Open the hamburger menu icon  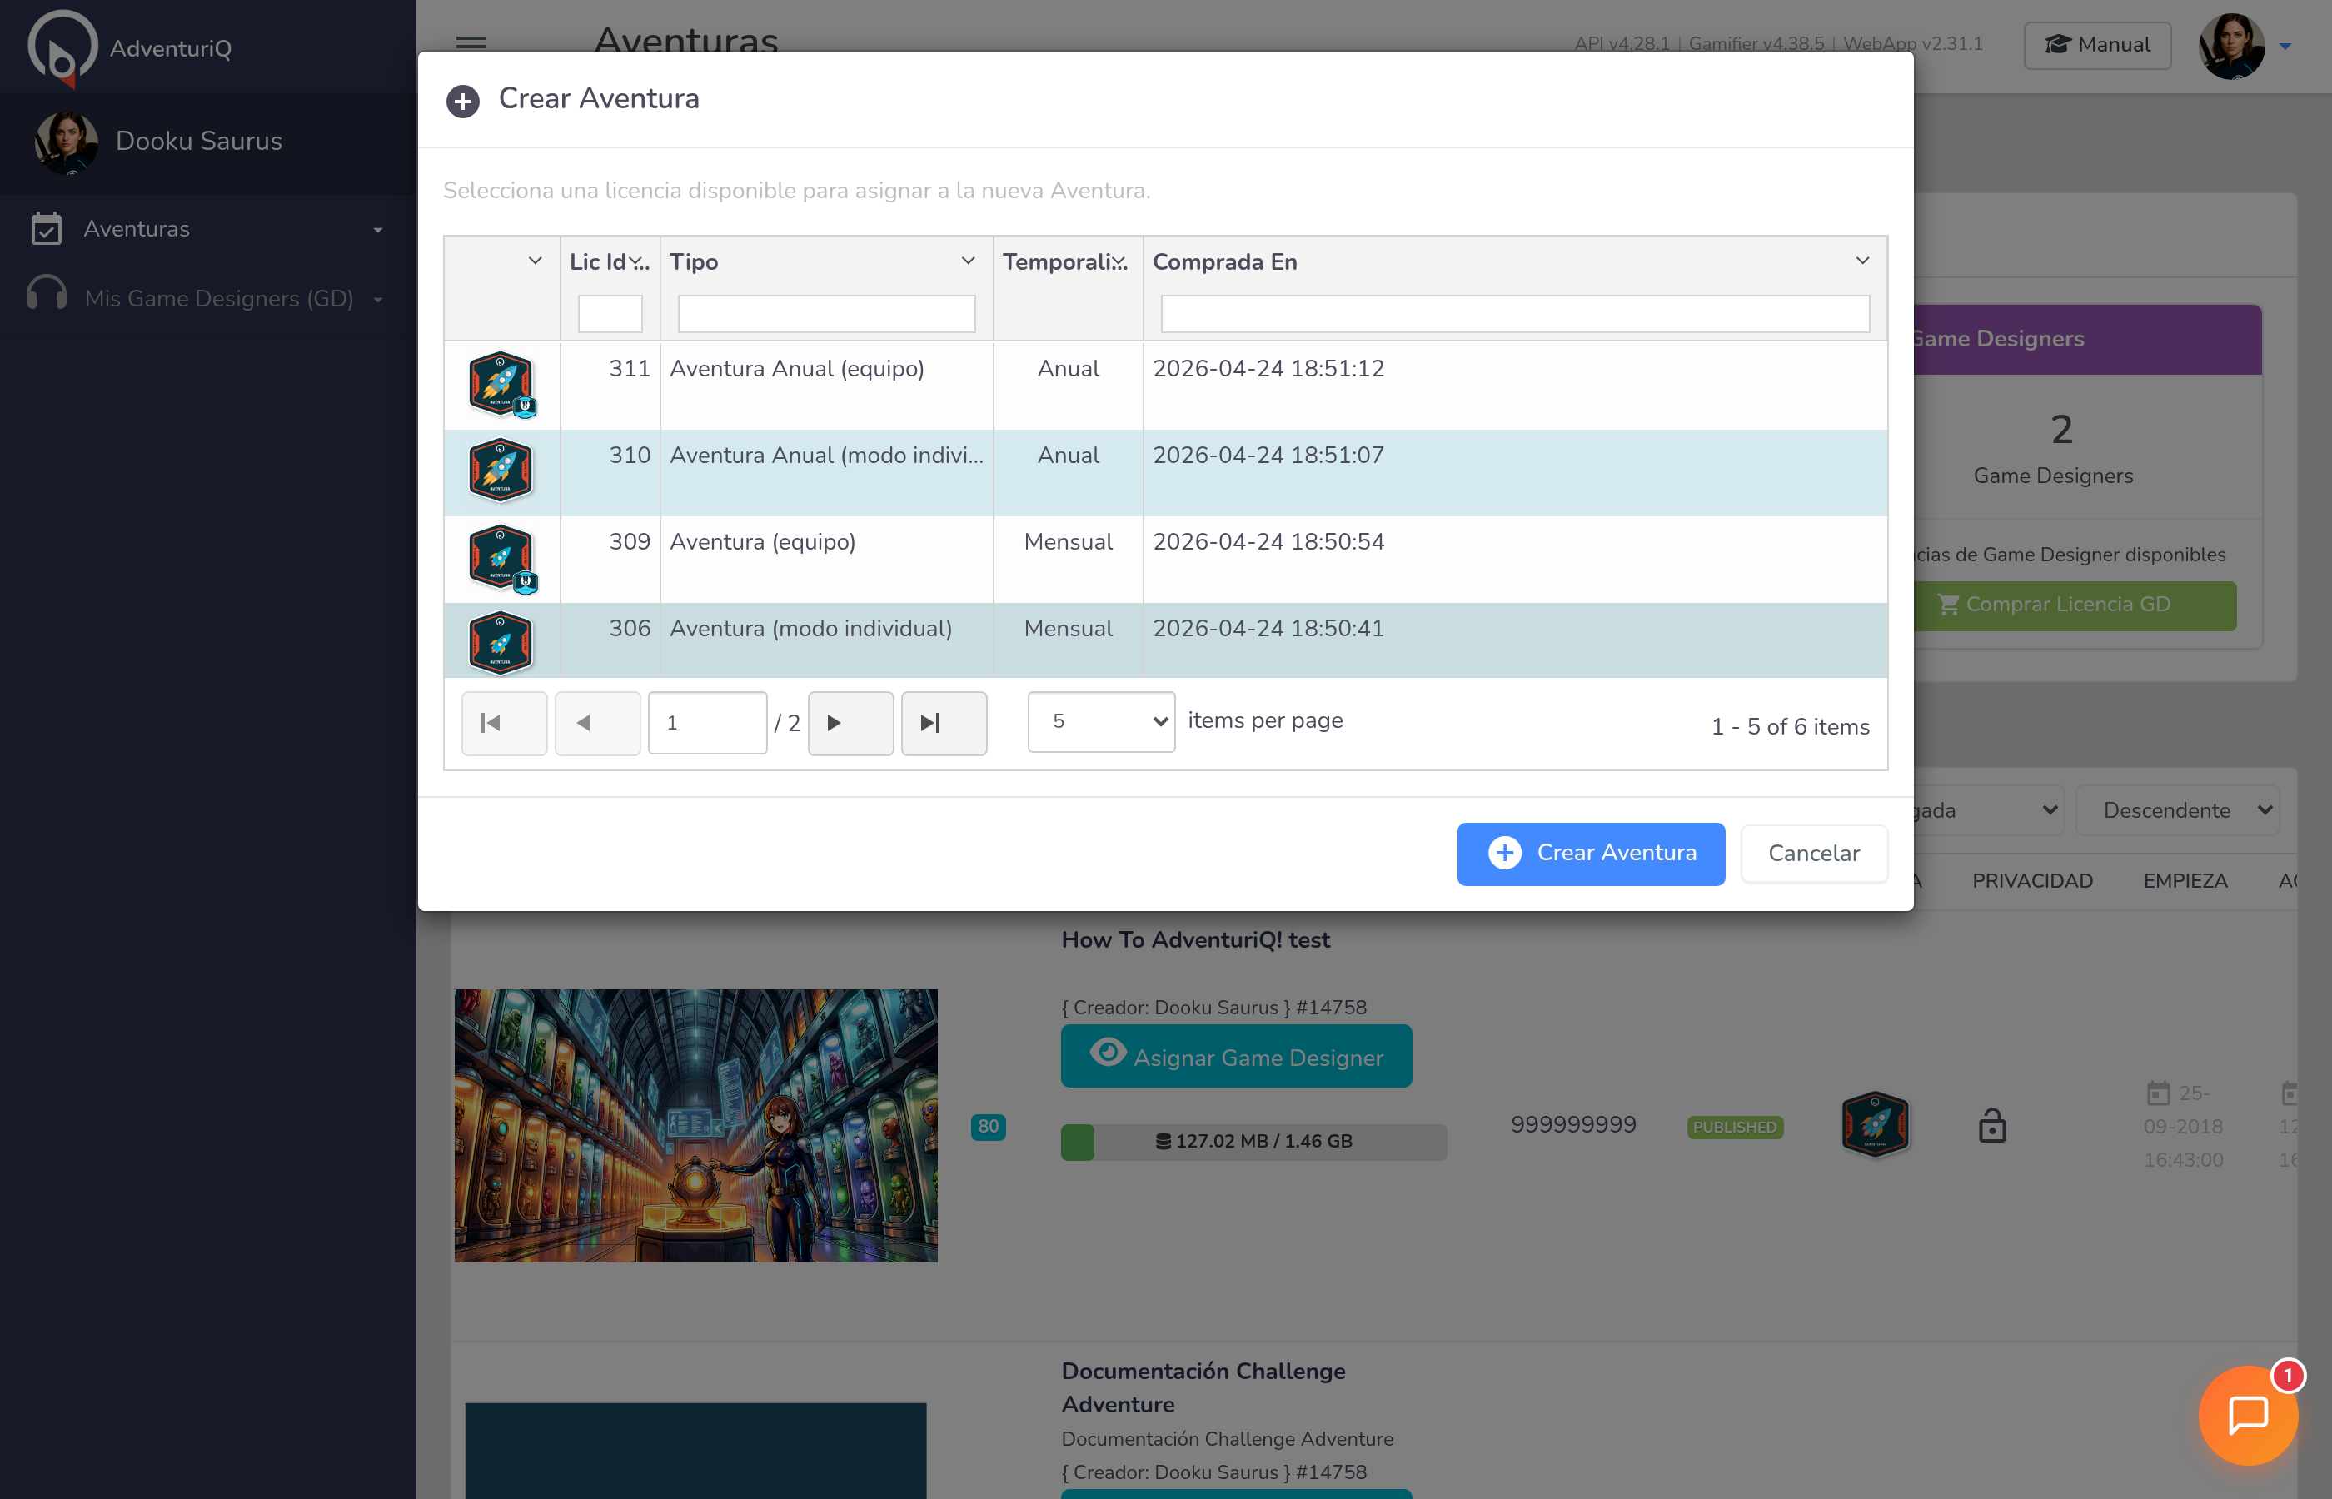(x=471, y=42)
